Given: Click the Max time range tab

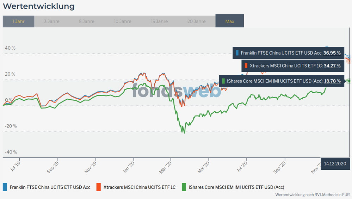Looking at the screenshot, I should 229,21.
